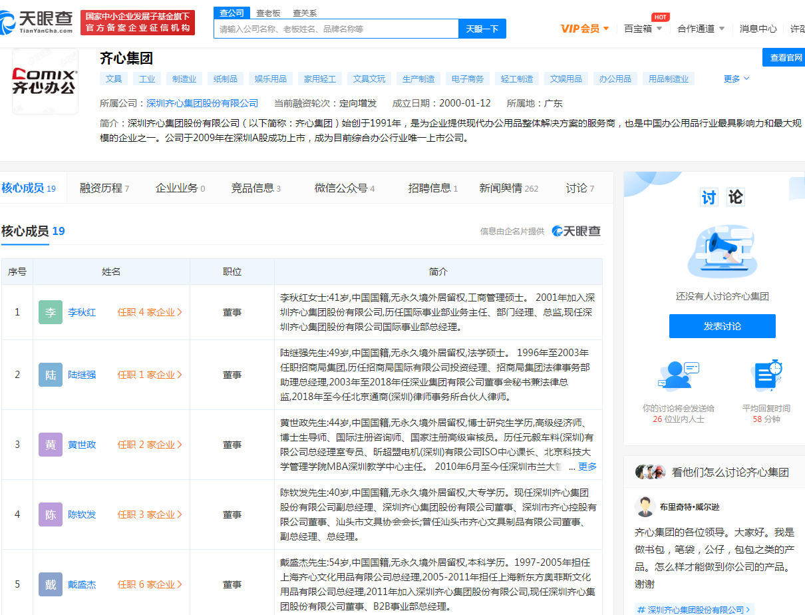Click the 轻工制造 tag
805x615 pixels.
[x=517, y=79]
